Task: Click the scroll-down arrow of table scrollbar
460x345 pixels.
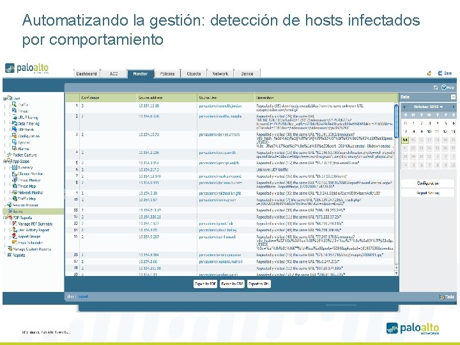Action: pyautogui.click(x=396, y=273)
